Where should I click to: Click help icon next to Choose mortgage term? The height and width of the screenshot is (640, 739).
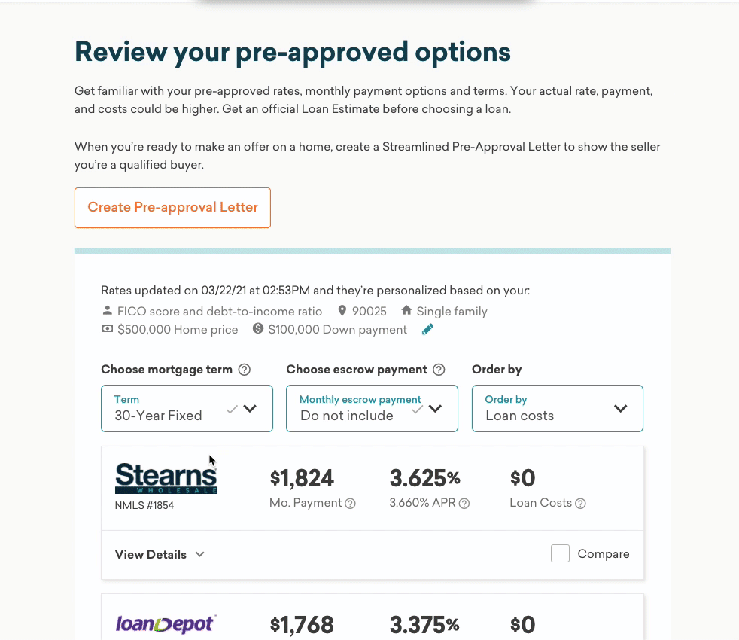click(x=244, y=370)
